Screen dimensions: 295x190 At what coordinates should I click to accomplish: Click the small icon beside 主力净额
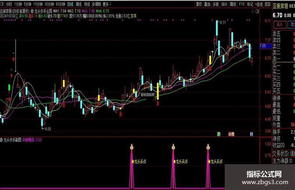click(x=291, y=161)
